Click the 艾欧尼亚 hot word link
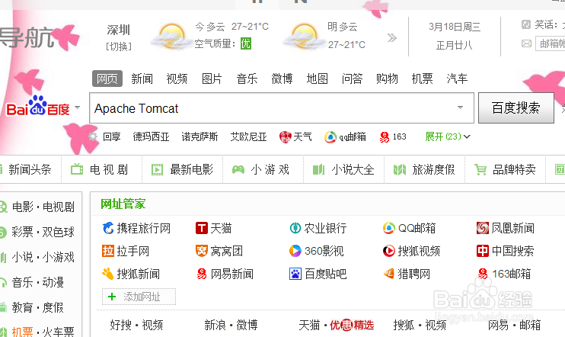The width and height of the screenshot is (565, 337). (249, 136)
